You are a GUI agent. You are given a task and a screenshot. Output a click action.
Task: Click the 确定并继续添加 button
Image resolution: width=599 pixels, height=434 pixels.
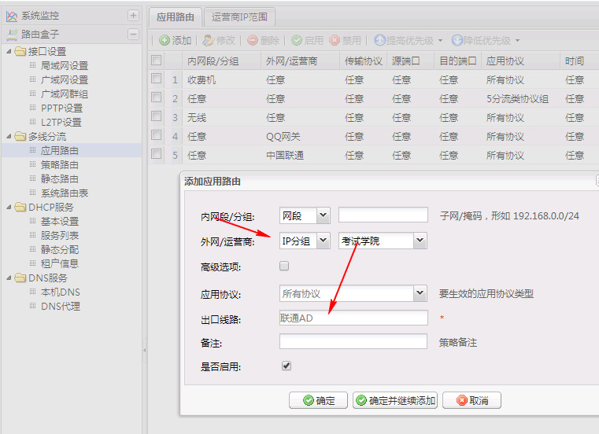(x=395, y=400)
